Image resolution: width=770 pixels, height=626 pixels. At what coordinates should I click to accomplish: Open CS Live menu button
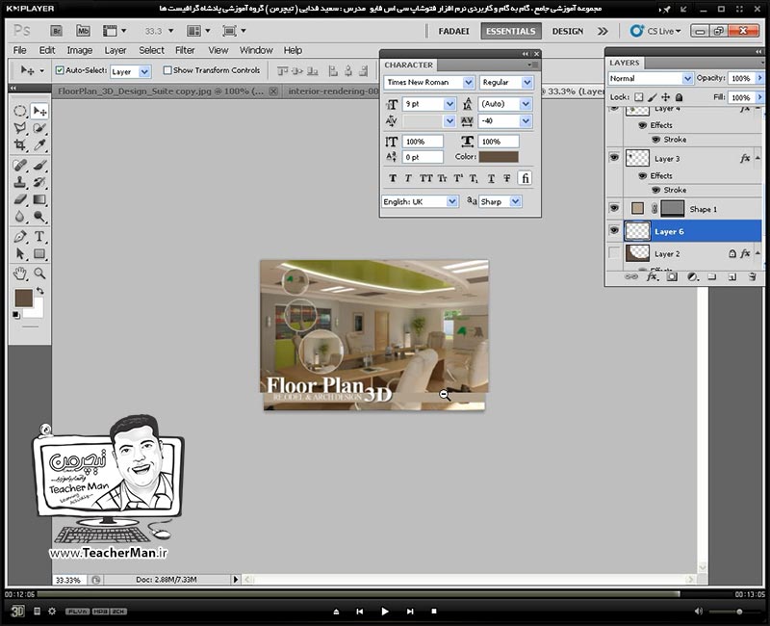coord(656,31)
